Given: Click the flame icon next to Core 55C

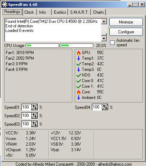Looking at the screenshot, I should [x=79, y=92].
